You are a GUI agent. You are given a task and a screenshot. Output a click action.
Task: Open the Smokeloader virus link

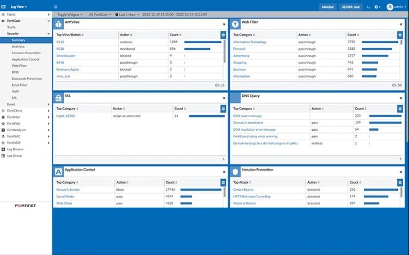66,56
